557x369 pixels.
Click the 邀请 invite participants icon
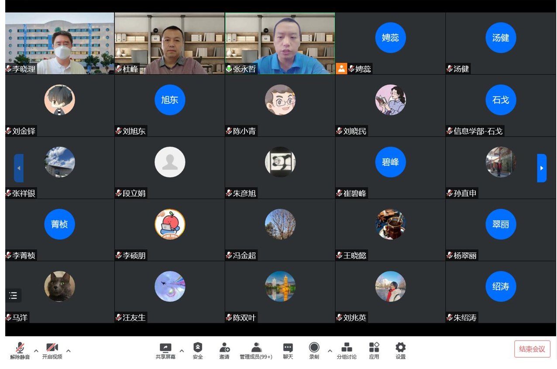(224, 348)
